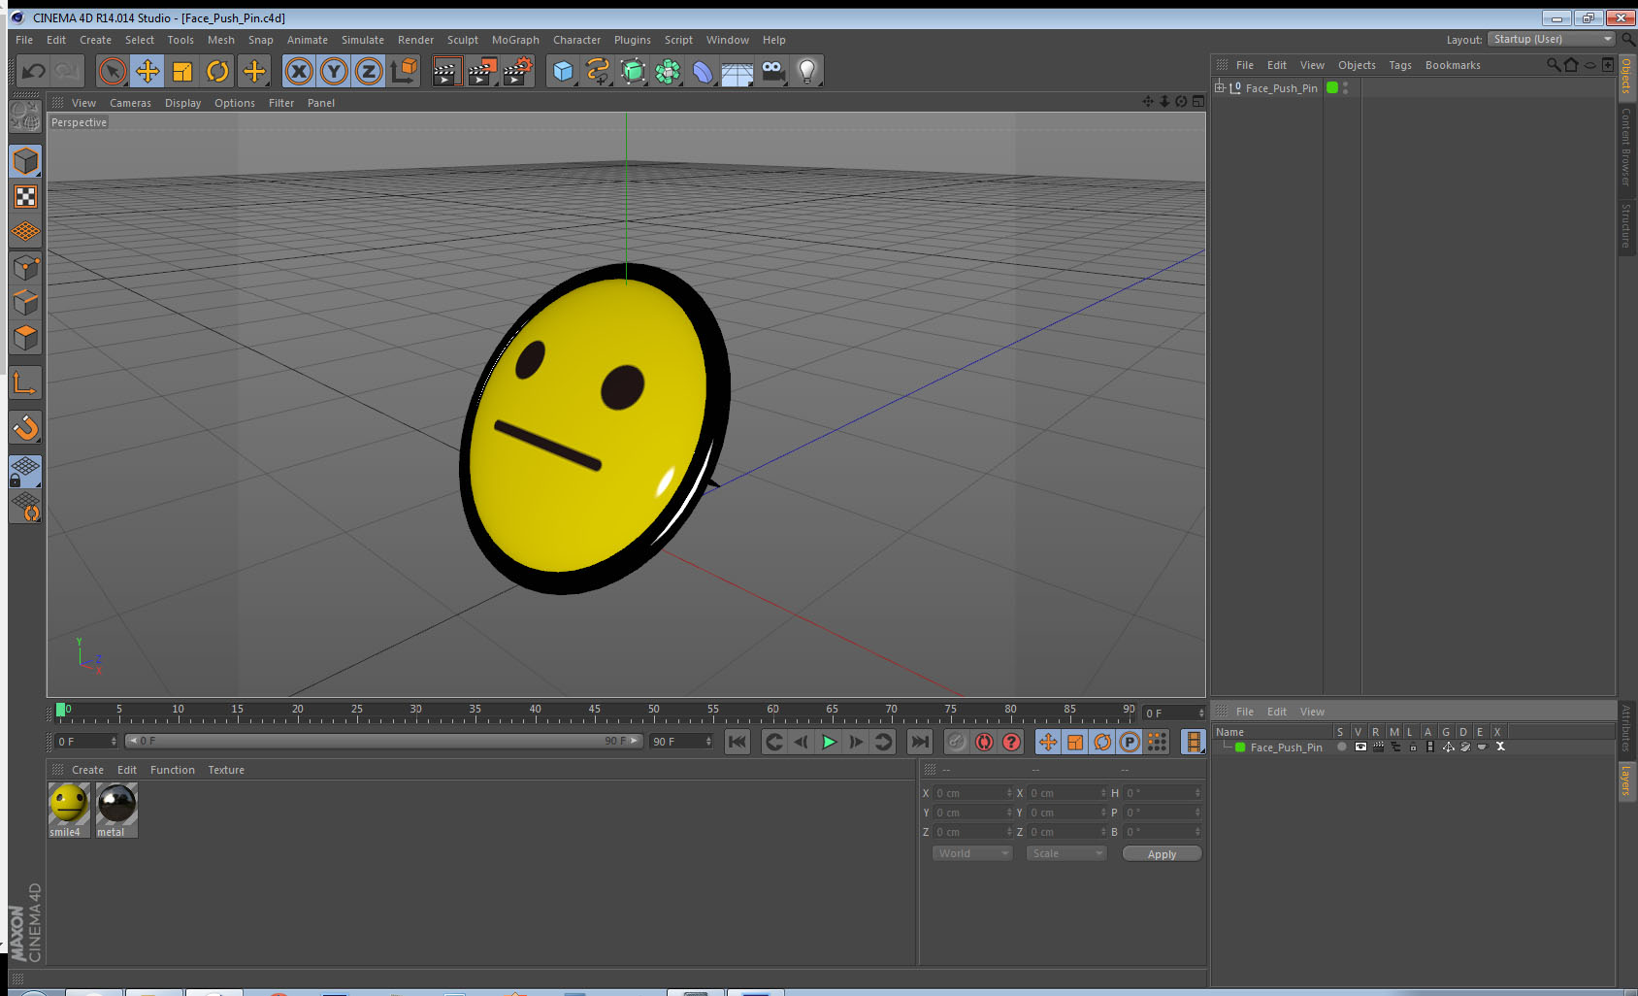1638x996 pixels.
Task: Enable Texture mode in left sidebar
Action: pyautogui.click(x=25, y=197)
